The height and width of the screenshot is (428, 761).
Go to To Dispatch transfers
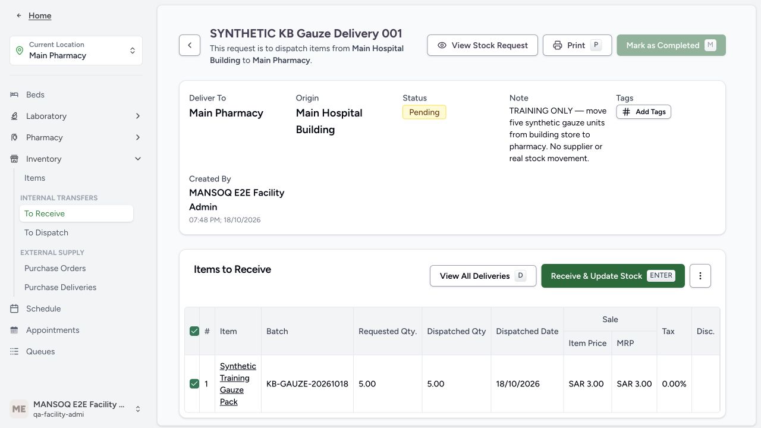coord(76,232)
